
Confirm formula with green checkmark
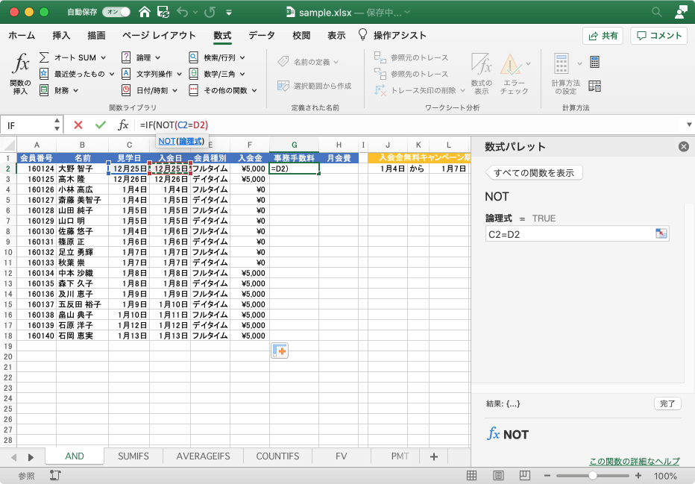click(101, 125)
